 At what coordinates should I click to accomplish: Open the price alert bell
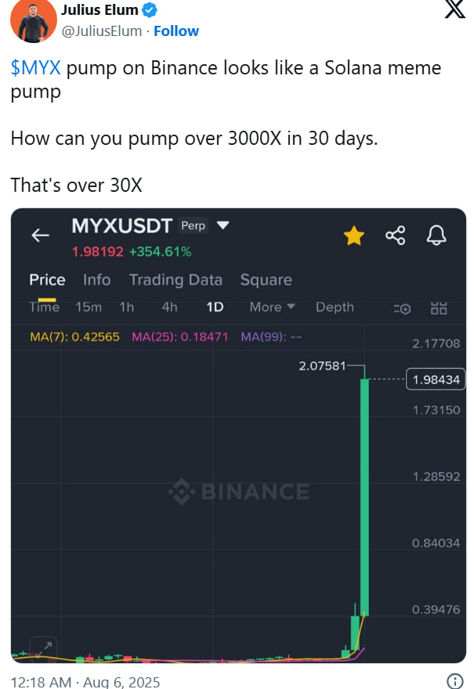pyautogui.click(x=436, y=235)
